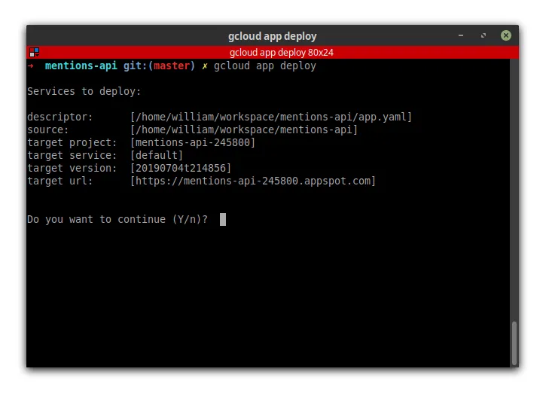Screen dimensions: 549x393
Task: Click the 'mentions-api' directory name in prompt
Action: click(81, 66)
